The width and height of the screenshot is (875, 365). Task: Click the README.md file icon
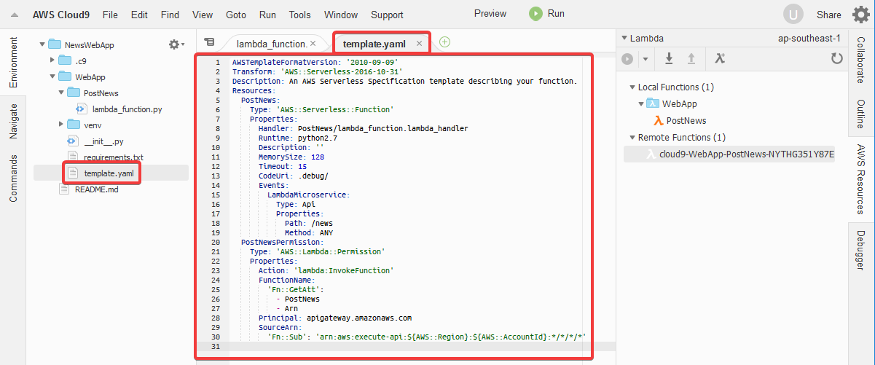click(63, 189)
